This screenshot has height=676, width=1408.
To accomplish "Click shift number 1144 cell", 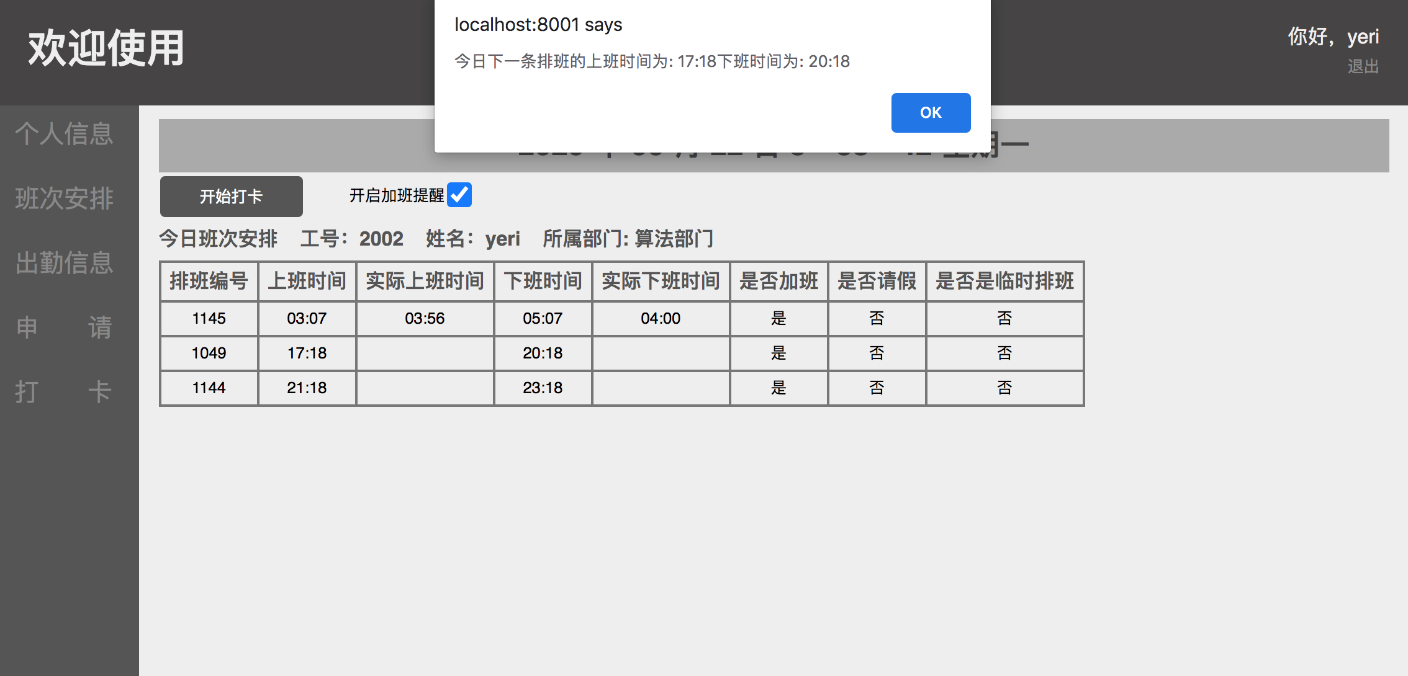I will (209, 388).
